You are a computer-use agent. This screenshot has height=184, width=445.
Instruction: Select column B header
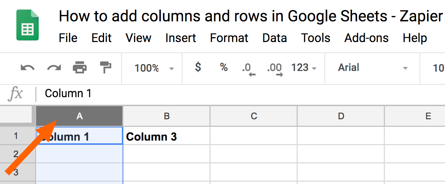[167, 116]
